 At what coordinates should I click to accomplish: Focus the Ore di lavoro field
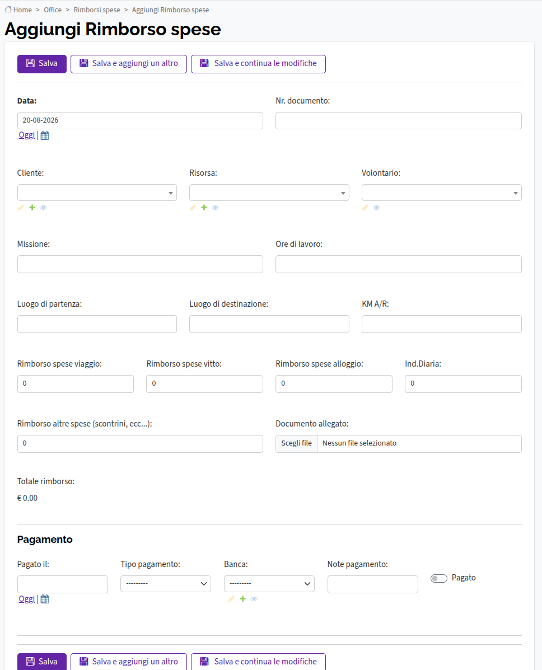[398, 264]
